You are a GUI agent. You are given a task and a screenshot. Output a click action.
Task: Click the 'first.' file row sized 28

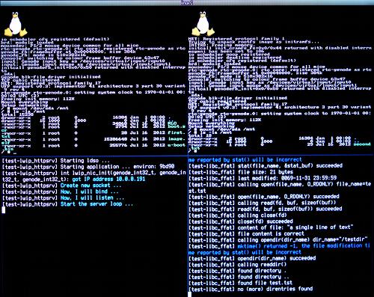[93, 133]
